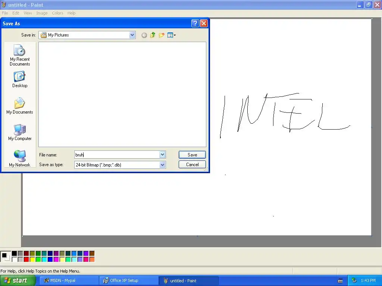Open the Colors menu in Paint

[57, 13]
